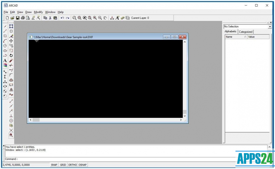Click the Zoom Out magnifier icon
The width and height of the screenshot is (275, 169).
pyautogui.click(x=100, y=18)
